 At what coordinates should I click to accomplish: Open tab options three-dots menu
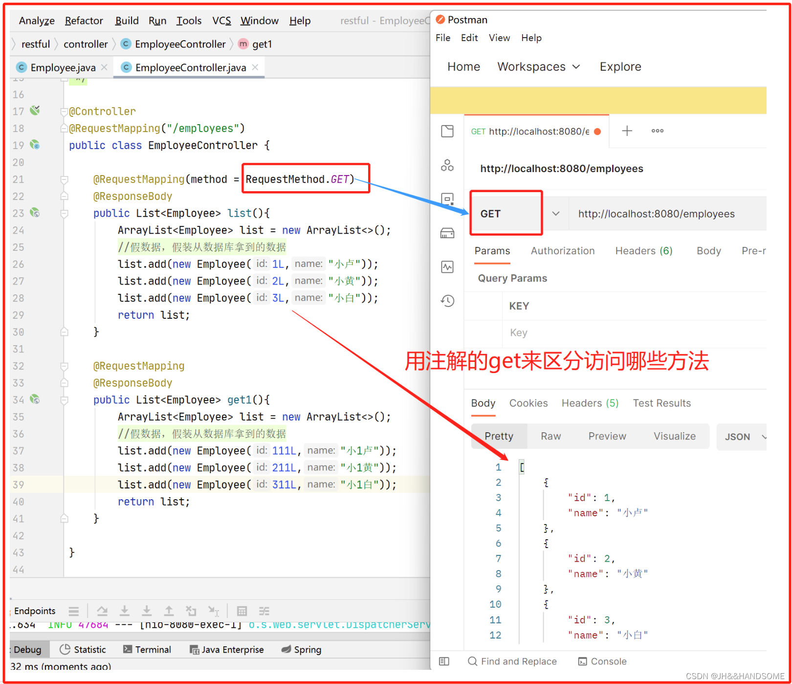point(658,131)
